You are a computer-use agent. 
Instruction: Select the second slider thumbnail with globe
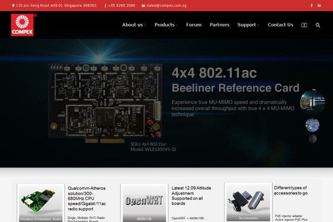pos(312,125)
